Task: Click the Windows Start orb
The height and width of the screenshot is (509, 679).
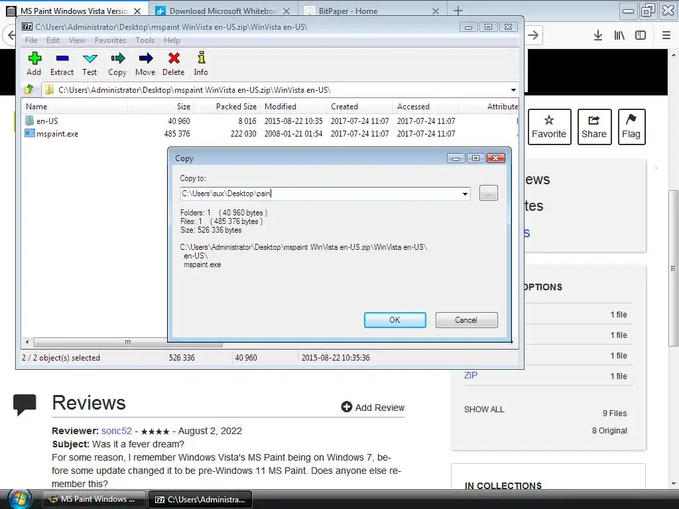Action: (x=19, y=499)
